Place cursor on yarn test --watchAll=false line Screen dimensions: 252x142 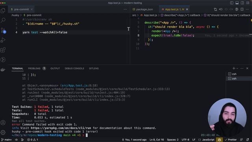[x=45, y=32]
